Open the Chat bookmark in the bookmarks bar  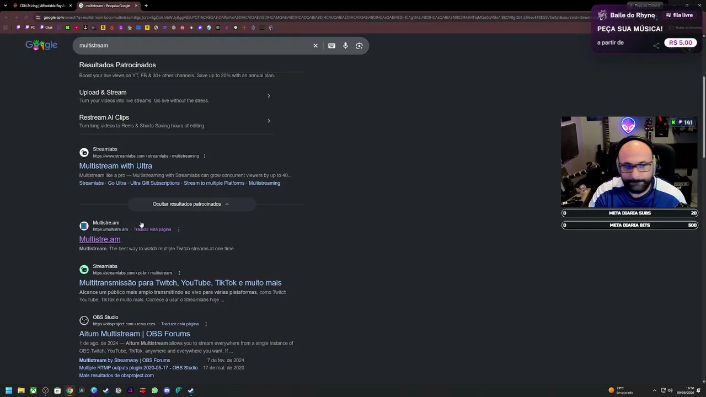pos(46,28)
